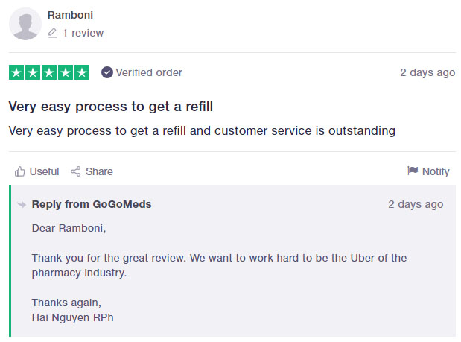Viewport: 461px width, 342px height.
Task: Click the review date above the title
Action: 427,72
